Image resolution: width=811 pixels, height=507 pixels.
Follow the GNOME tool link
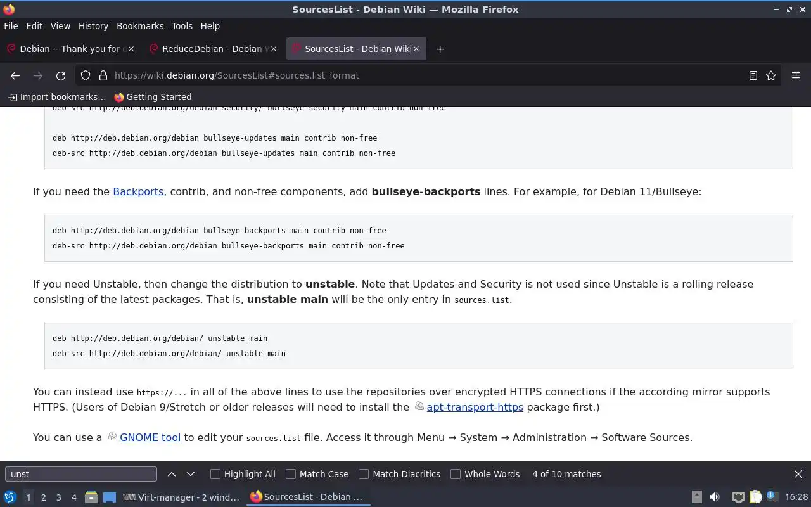150,437
